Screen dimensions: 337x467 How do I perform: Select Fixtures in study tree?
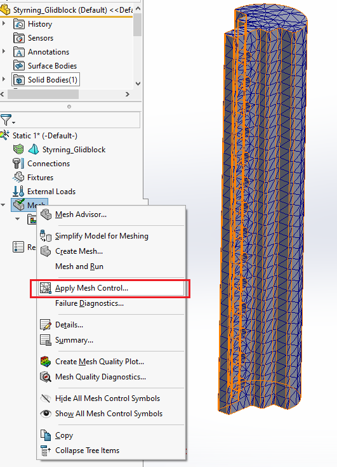tap(40, 178)
